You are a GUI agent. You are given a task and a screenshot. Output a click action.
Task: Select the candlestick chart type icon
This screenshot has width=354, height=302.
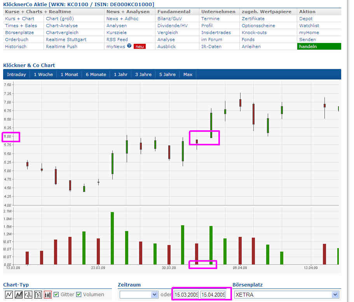[48, 295]
